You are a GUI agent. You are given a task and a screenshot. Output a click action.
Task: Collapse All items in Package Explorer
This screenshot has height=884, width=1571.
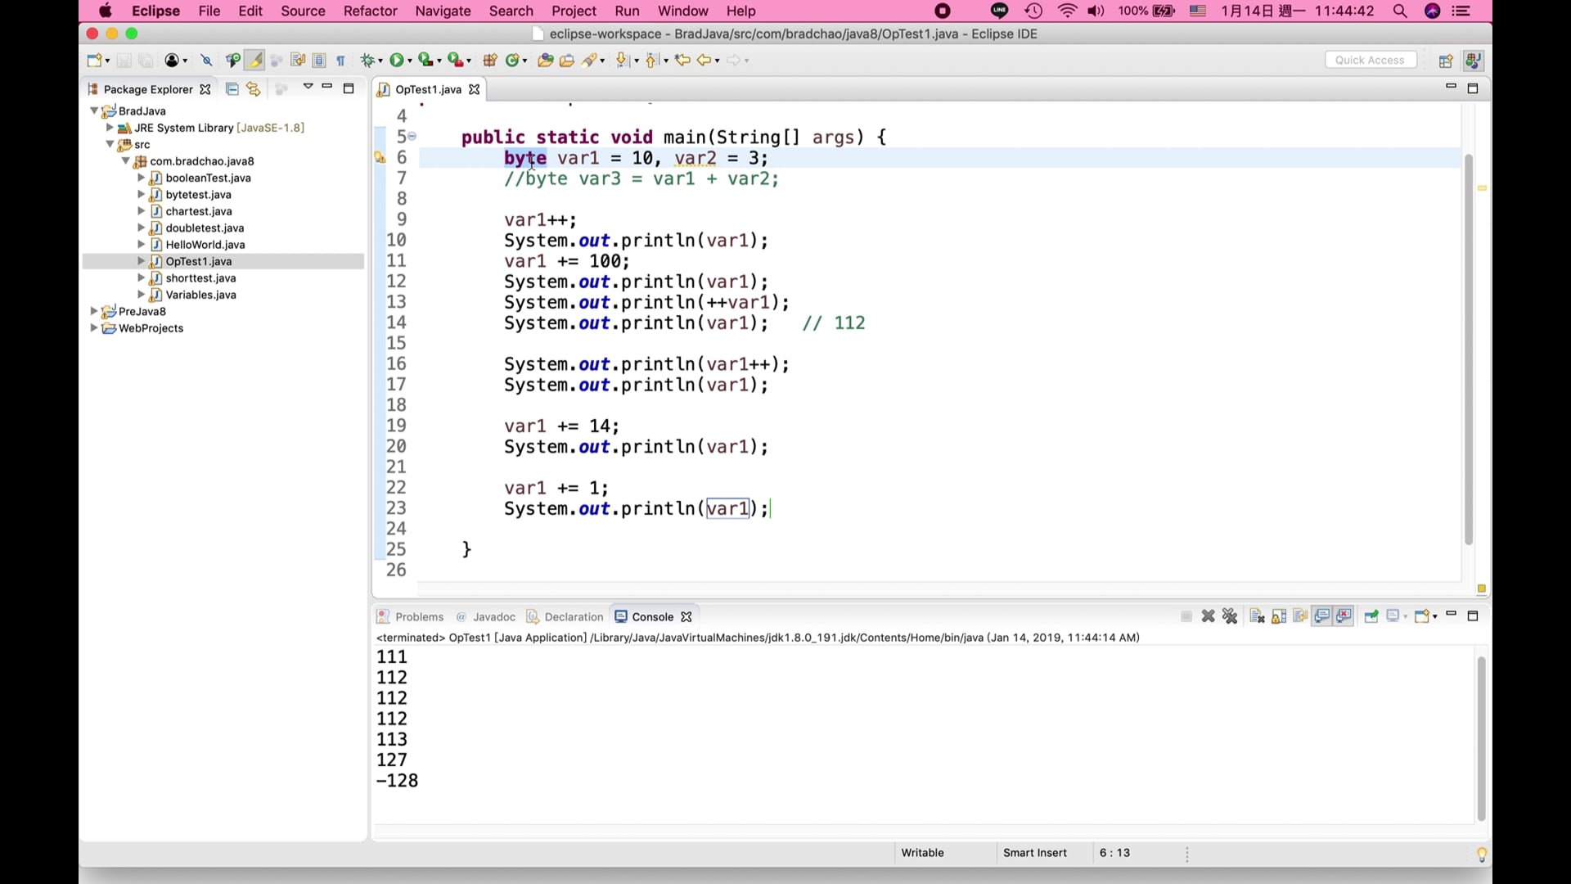click(232, 89)
